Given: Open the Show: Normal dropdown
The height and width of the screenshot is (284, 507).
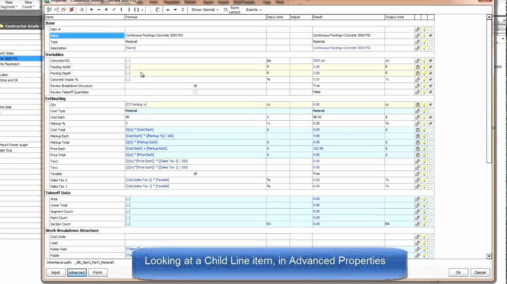Looking at the screenshot, I should [218, 10].
